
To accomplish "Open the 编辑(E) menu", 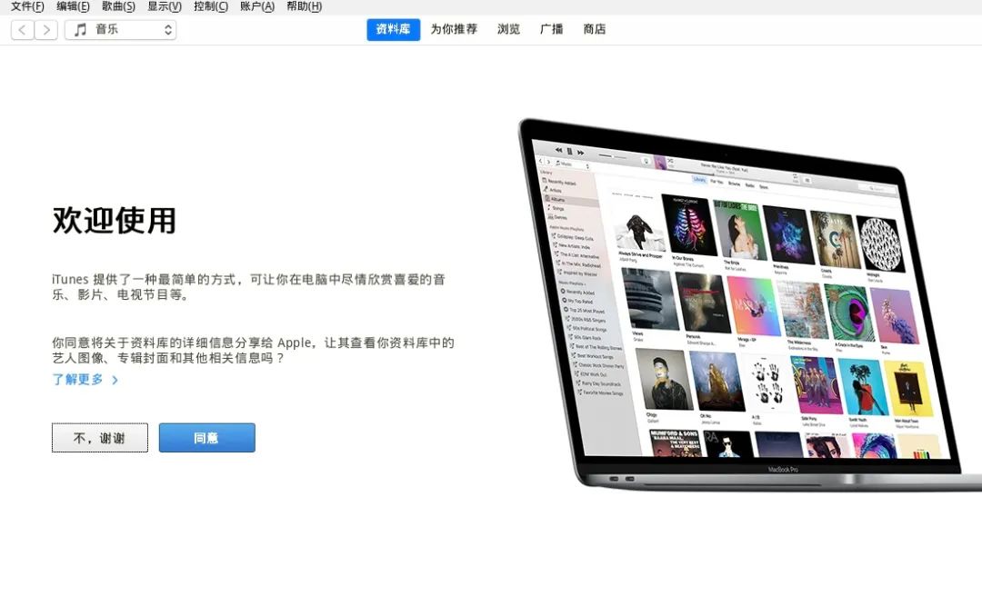I will pos(73,6).
